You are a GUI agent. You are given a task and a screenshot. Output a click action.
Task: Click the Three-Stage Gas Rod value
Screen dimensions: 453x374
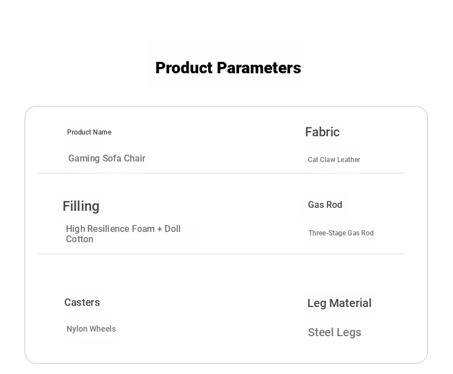[341, 233]
